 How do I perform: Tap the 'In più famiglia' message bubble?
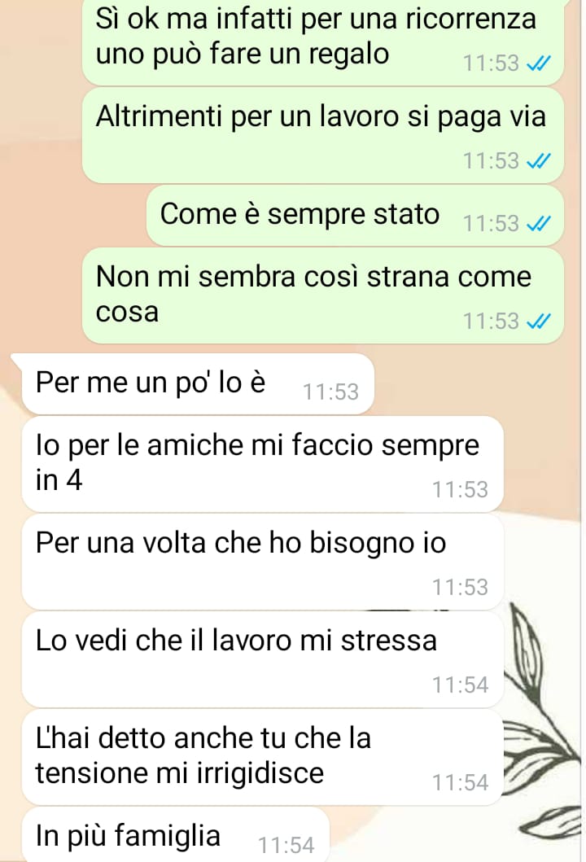[x=175, y=834]
